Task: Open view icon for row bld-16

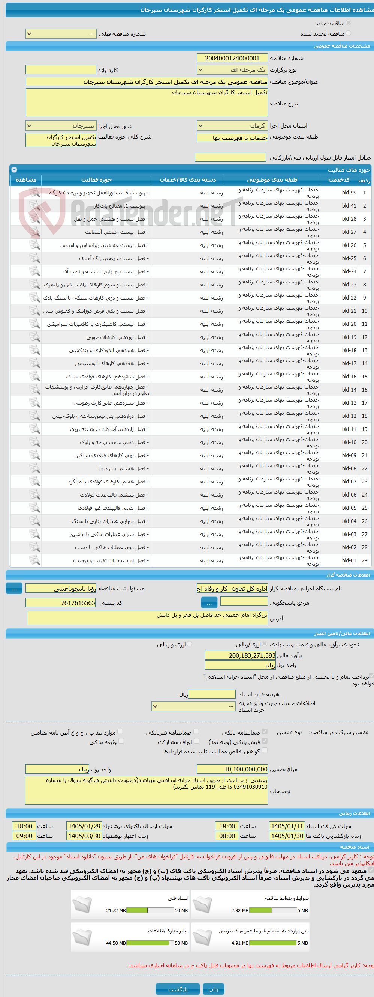Action: tap(35, 377)
